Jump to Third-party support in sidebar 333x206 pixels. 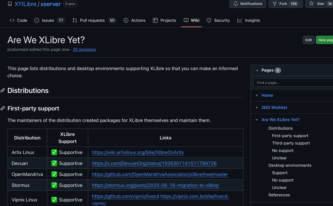291,143
